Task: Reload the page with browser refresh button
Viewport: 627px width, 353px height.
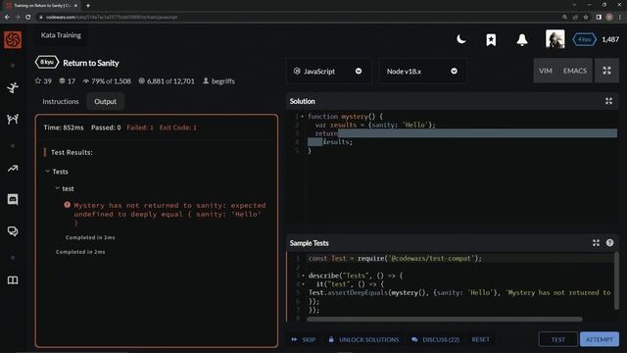Action: point(28,18)
